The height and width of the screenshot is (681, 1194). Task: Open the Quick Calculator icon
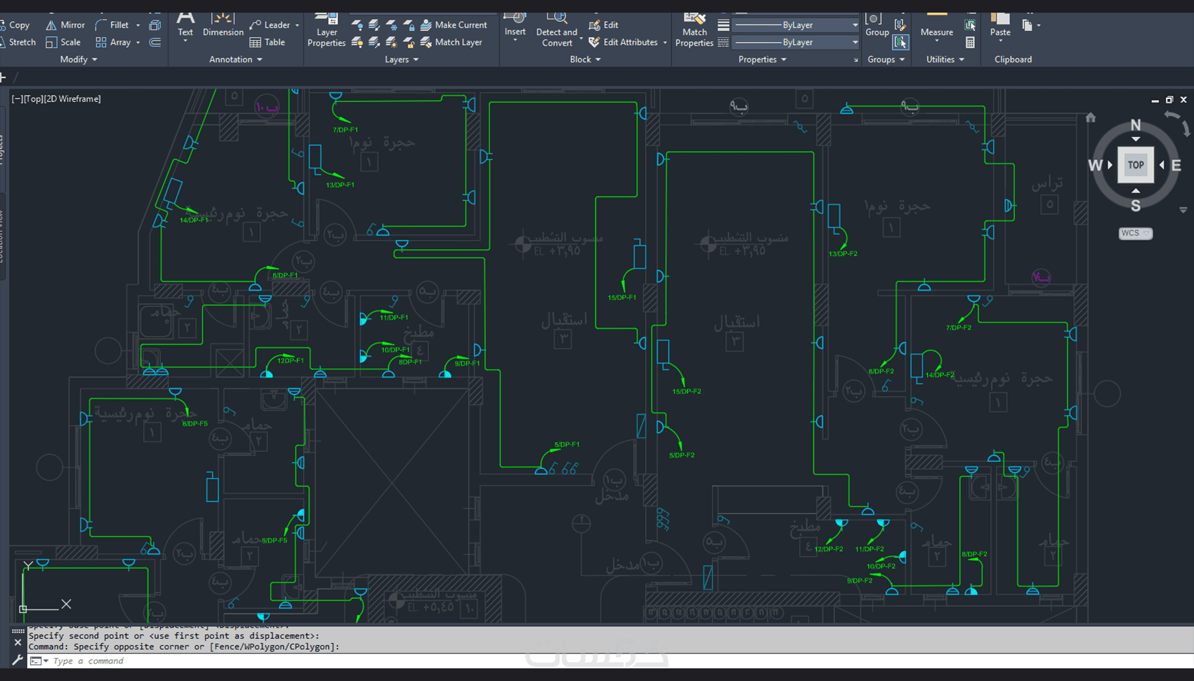tap(970, 42)
